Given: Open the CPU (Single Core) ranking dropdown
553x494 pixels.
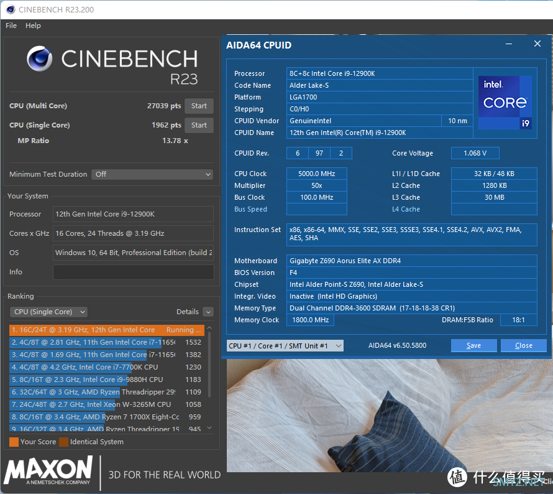Looking at the screenshot, I should point(48,312).
